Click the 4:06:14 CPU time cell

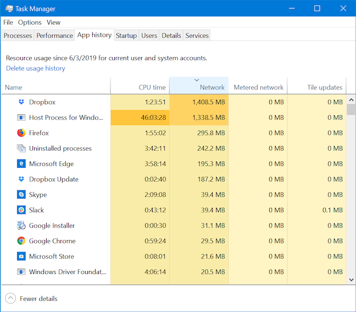tap(140, 271)
